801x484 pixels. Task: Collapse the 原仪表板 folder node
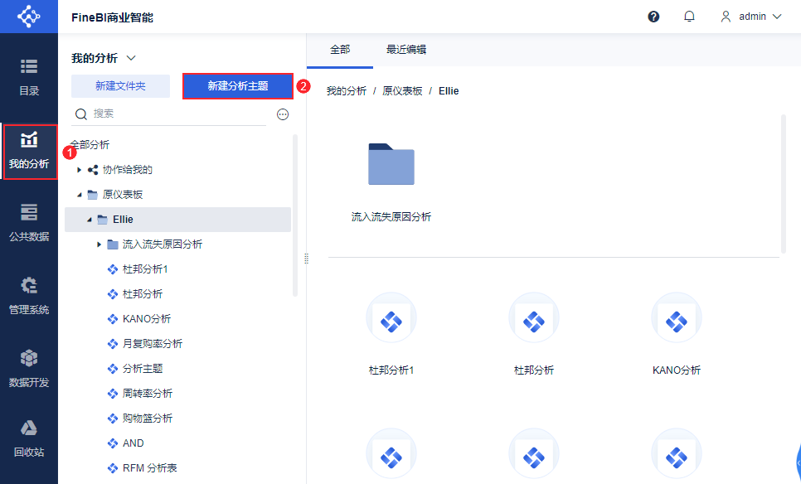point(79,195)
